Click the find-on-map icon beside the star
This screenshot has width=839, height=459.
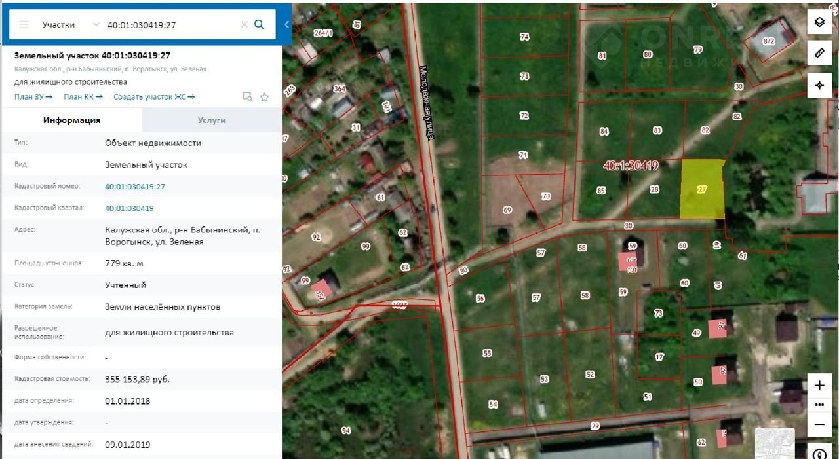pyautogui.click(x=247, y=97)
